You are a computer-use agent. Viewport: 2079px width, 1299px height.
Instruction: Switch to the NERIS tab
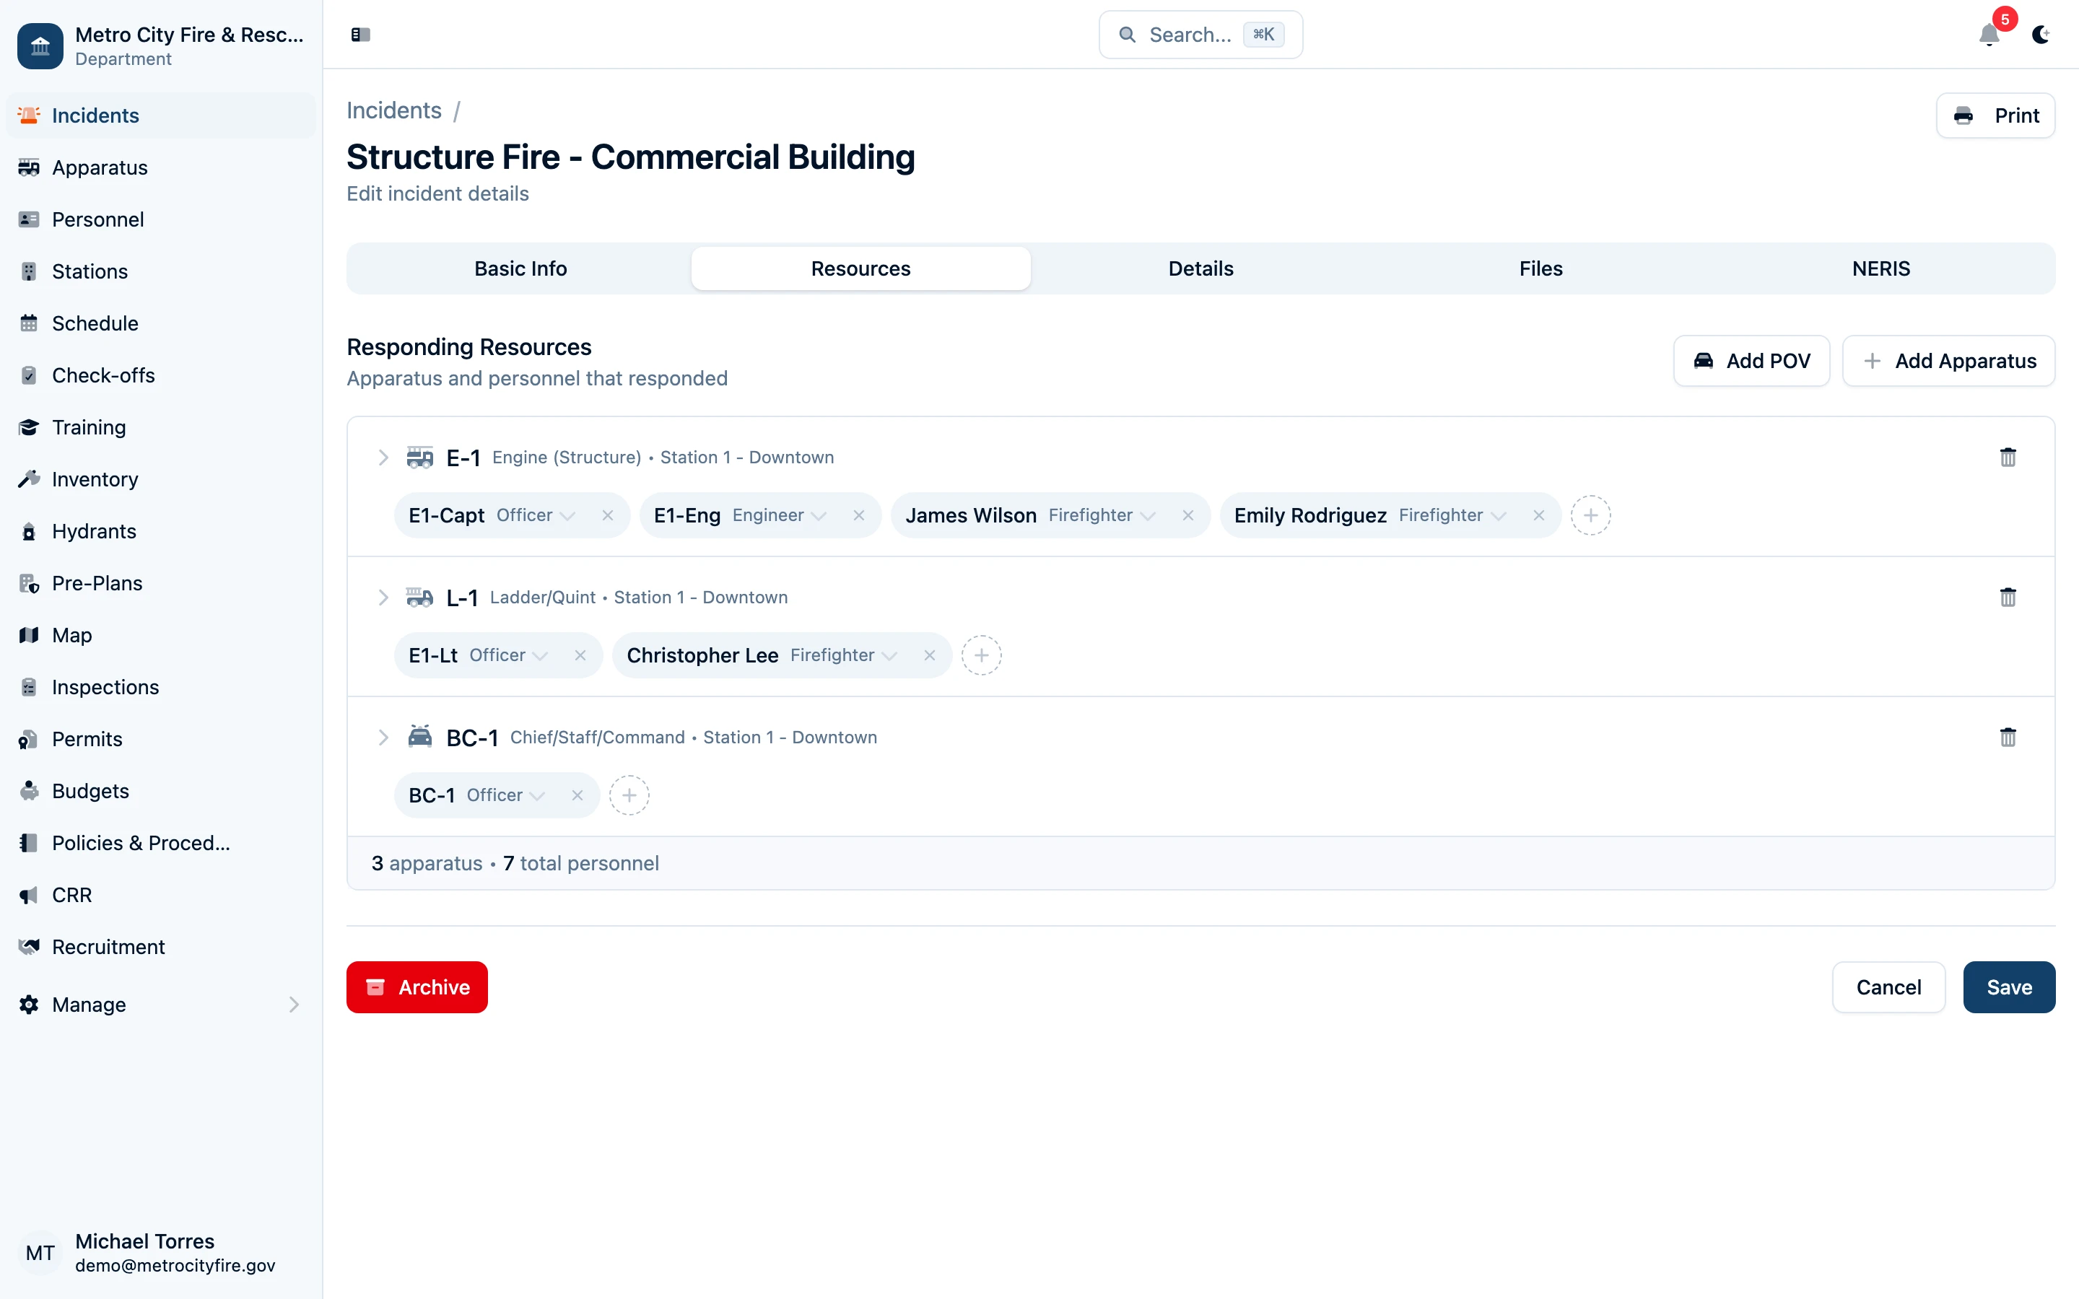point(1880,268)
